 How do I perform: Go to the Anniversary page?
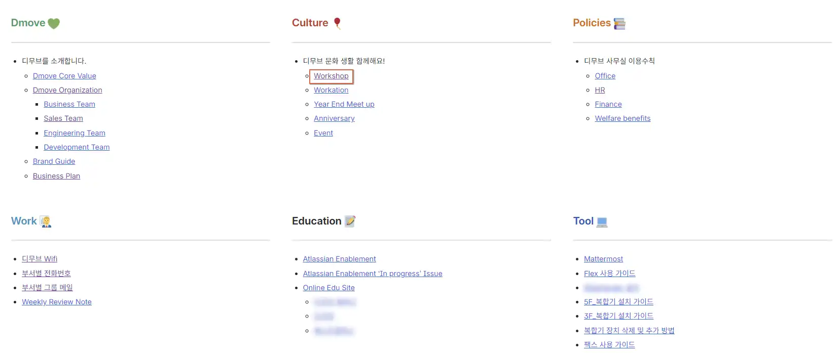tap(334, 118)
